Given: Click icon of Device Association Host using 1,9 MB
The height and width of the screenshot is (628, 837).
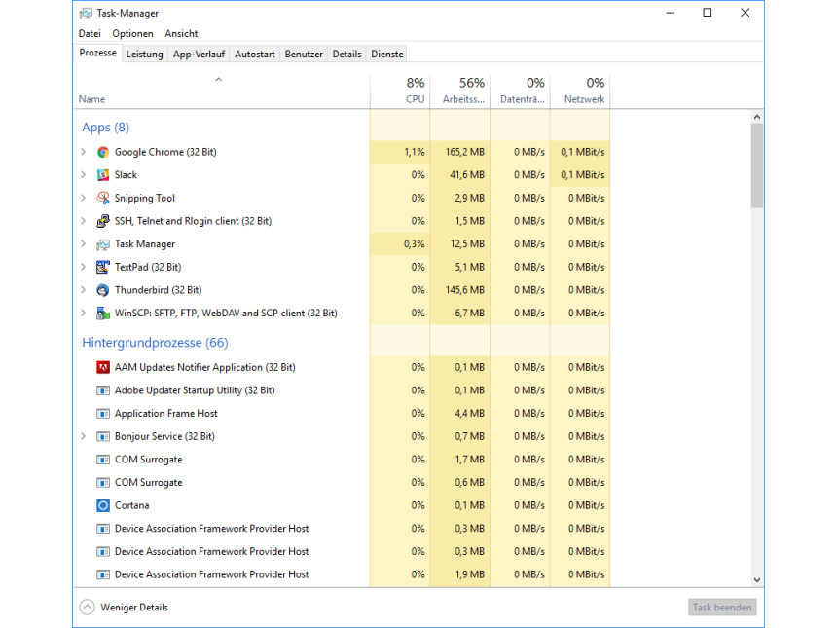Looking at the screenshot, I should pyautogui.click(x=103, y=574).
